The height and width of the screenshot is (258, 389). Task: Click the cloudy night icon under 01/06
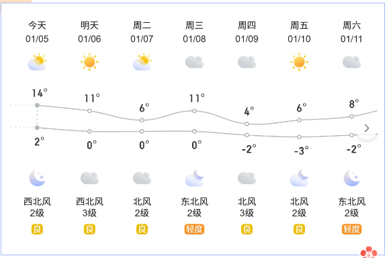point(89,178)
